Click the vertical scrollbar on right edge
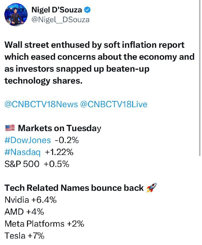 pos(200,78)
